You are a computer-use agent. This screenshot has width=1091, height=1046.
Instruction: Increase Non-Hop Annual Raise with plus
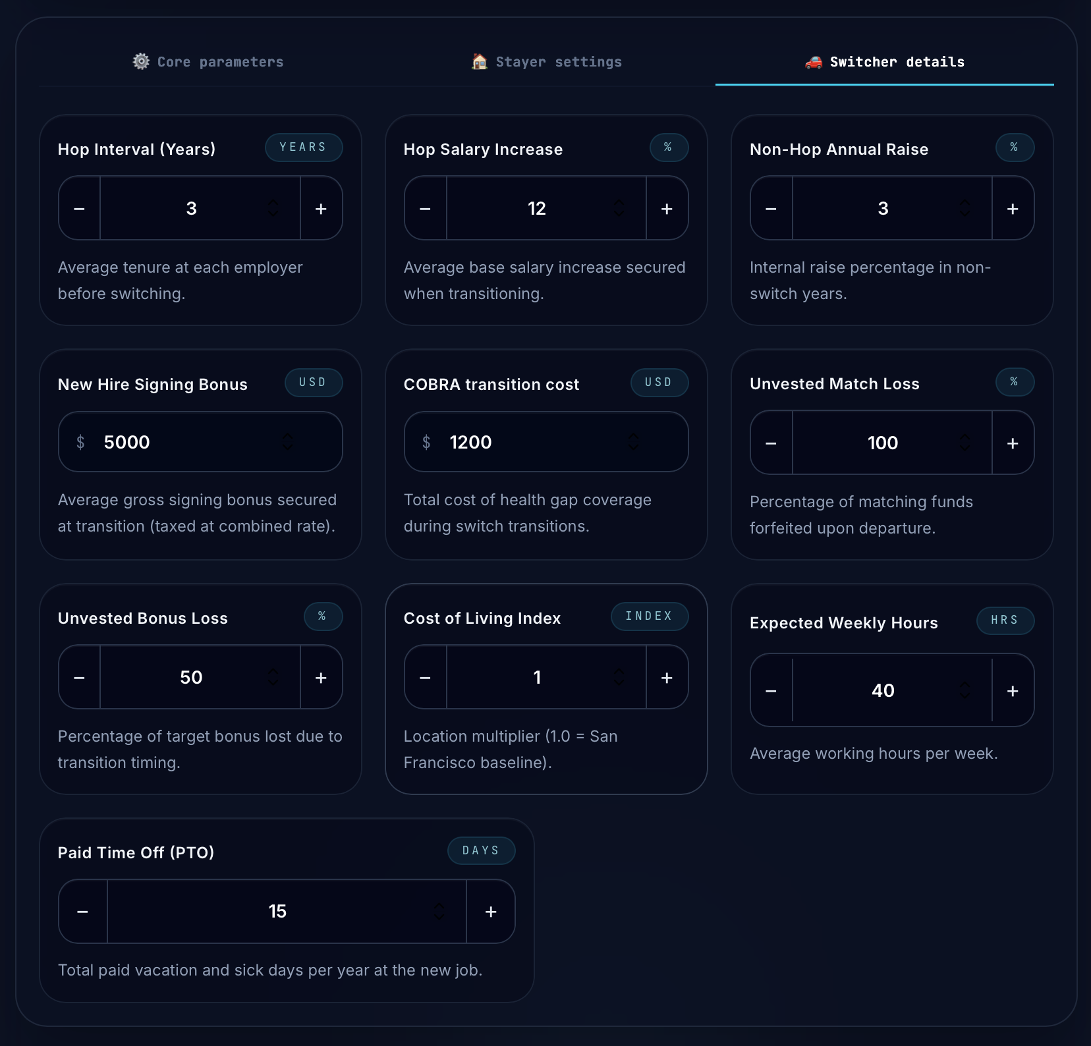(1013, 209)
